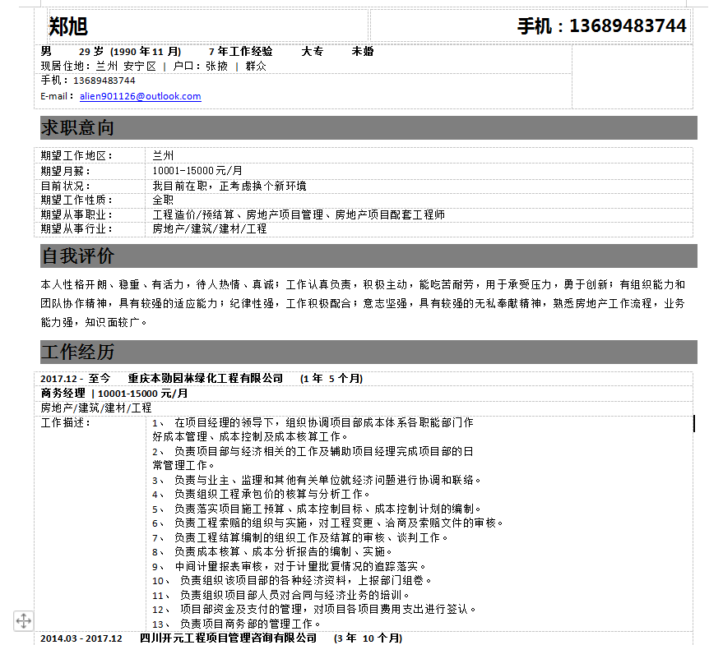This screenshot has height=645, width=723.
Task: Click the 期望工作性质 label
Action: click(76, 200)
